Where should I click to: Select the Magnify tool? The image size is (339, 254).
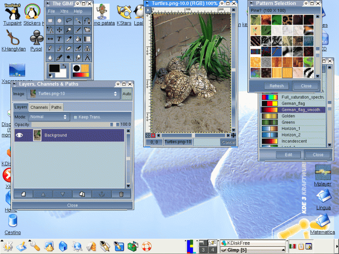click(x=69, y=30)
